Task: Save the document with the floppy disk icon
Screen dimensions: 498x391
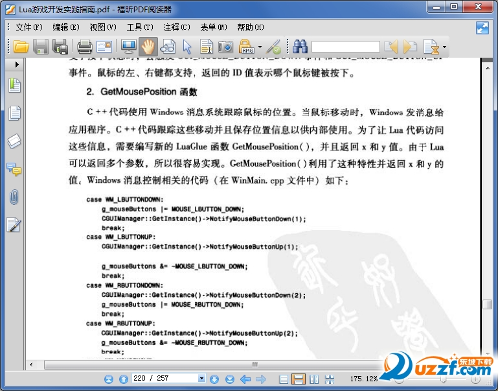Action: 41,47
